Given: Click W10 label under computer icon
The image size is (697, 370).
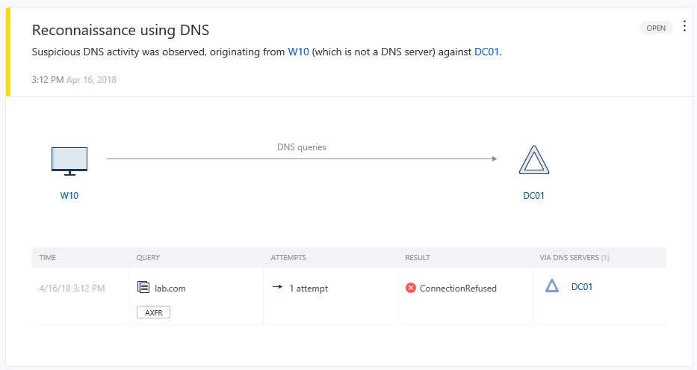Looking at the screenshot, I should [x=69, y=196].
